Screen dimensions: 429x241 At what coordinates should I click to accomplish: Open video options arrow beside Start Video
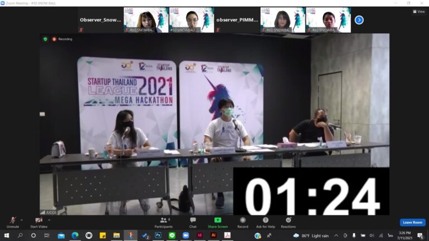49,220
